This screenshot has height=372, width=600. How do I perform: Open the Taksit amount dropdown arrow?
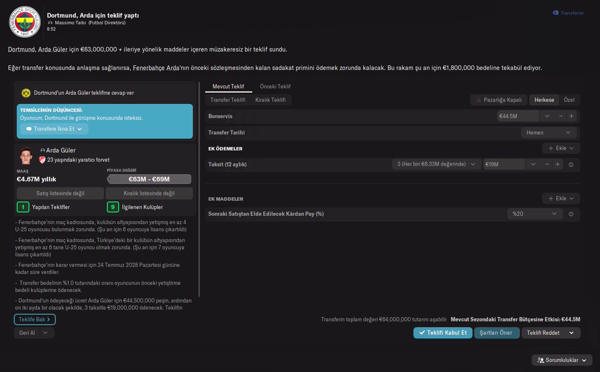(x=532, y=164)
